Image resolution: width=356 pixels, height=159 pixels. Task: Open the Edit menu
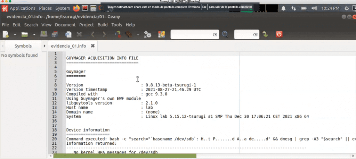pyautogui.click(x=17, y=25)
